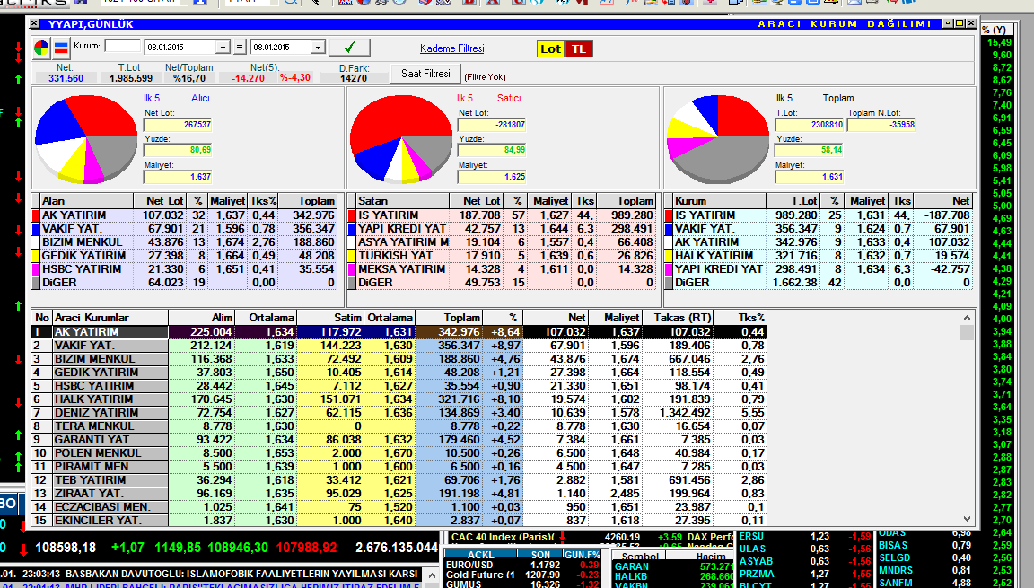The height and width of the screenshot is (588, 1034).
Task: Click red color marker beside IS YATIRIM in Satan table
Action: pyautogui.click(x=352, y=215)
